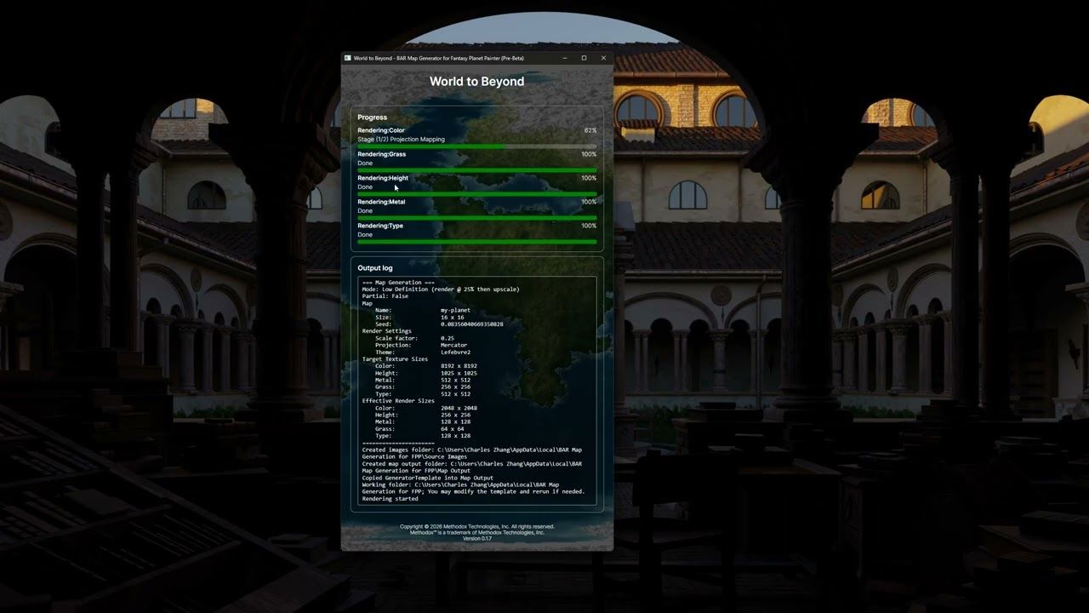This screenshot has width=1089, height=613.
Task: Click inside the output log text area
Action: (x=477, y=390)
